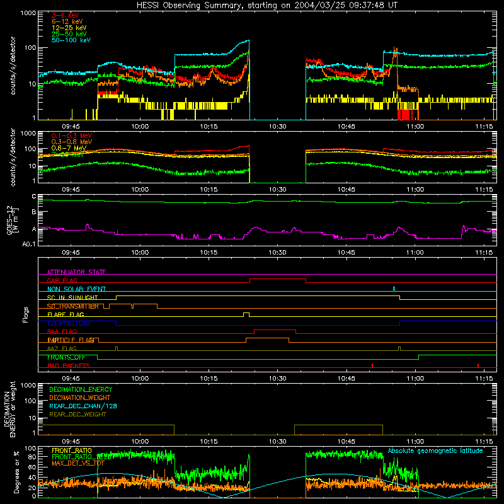Click the 10:30 tick in top panel
504x504 pixels.
coord(277,127)
